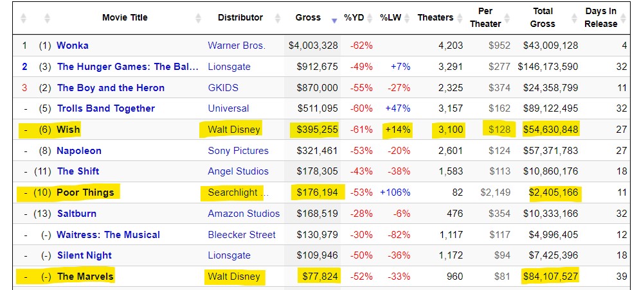Click the Bleecker Street distributor link
639x290 pixels.
[242, 235]
